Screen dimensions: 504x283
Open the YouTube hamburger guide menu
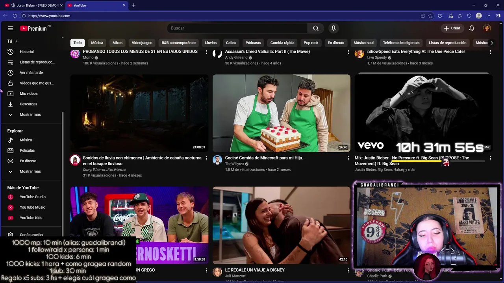tap(11, 28)
